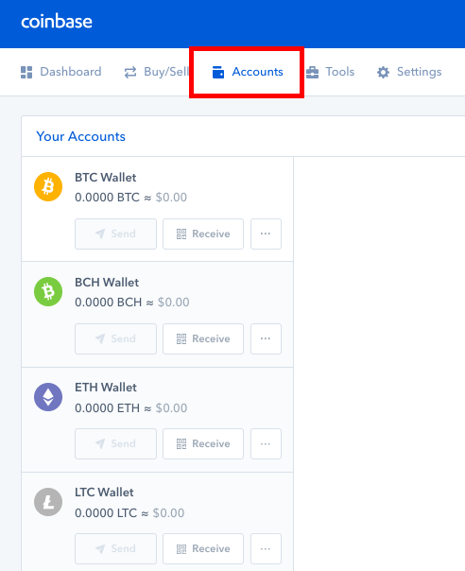Open more options menu for BCH Wallet
Viewport: 465px width, 571px height.
pyautogui.click(x=266, y=338)
